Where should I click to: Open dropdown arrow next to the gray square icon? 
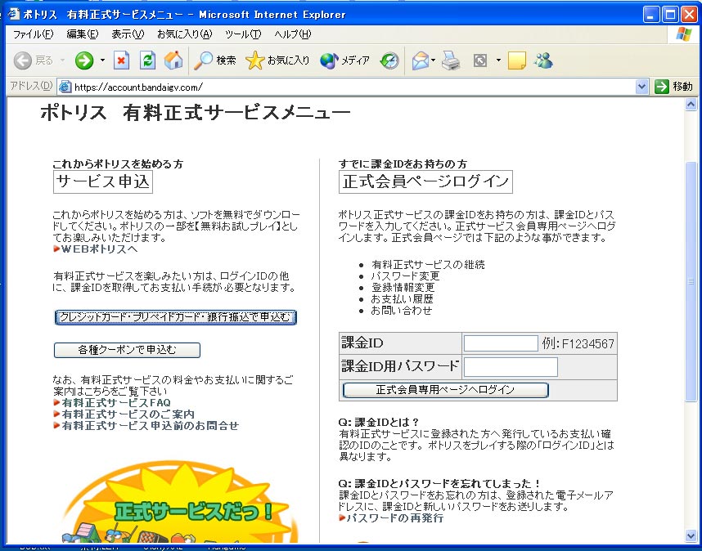(x=498, y=60)
